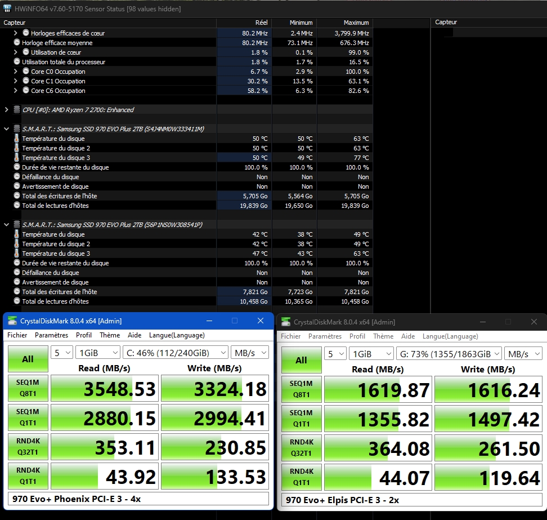Run the SEQ1M Q8T1 test in right window
The height and width of the screenshot is (520, 547).
[301, 390]
